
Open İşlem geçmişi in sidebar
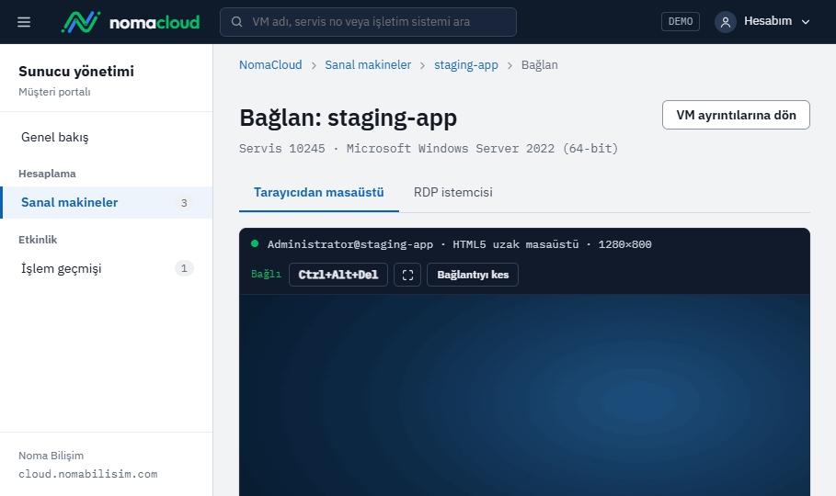point(106,268)
